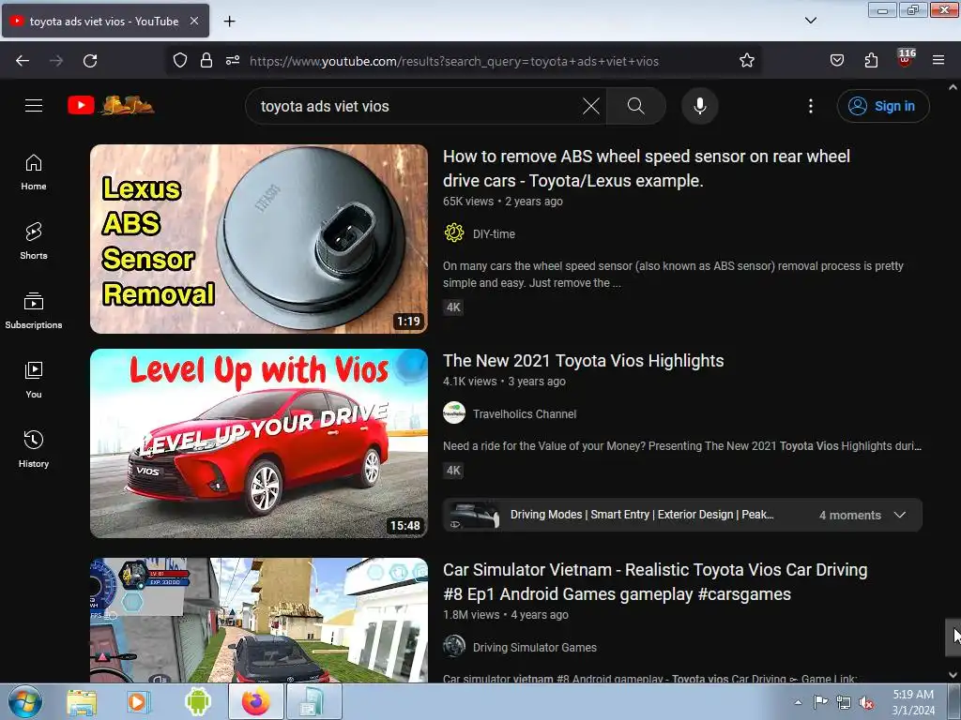Save page to Pocket
The height and width of the screenshot is (720, 961).
coord(837,60)
